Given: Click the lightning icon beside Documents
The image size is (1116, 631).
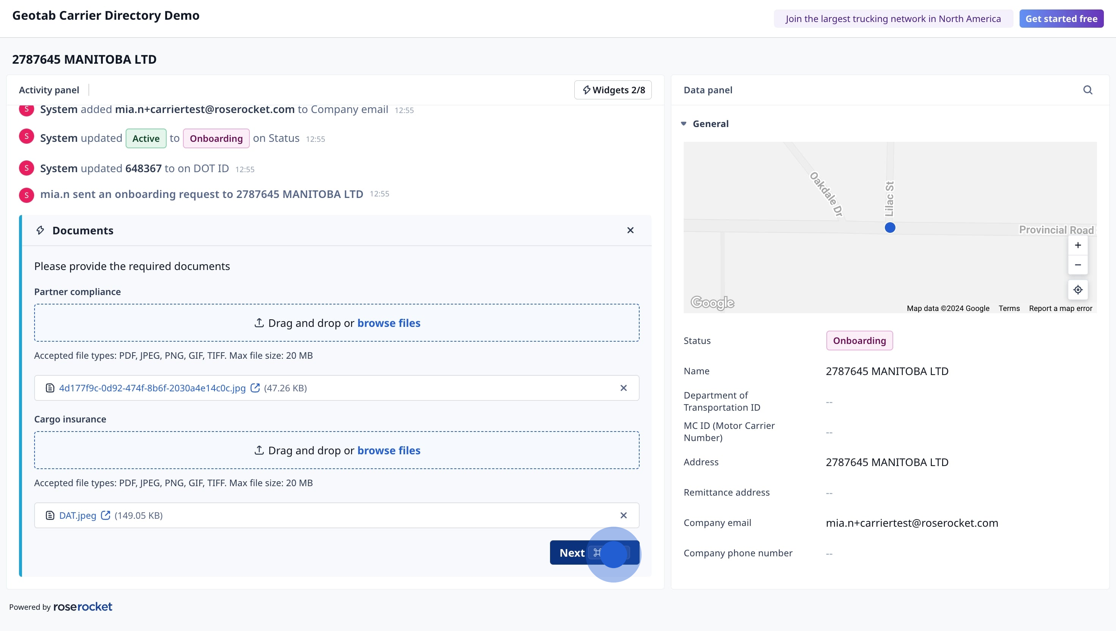Looking at the screenshot, I should [x=40, y=230].
